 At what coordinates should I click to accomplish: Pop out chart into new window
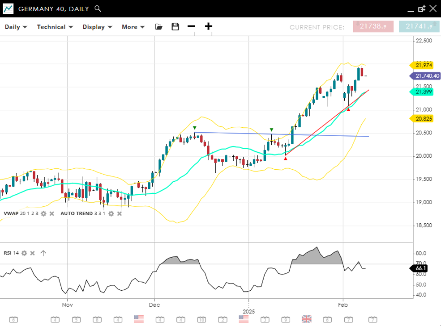422,9
